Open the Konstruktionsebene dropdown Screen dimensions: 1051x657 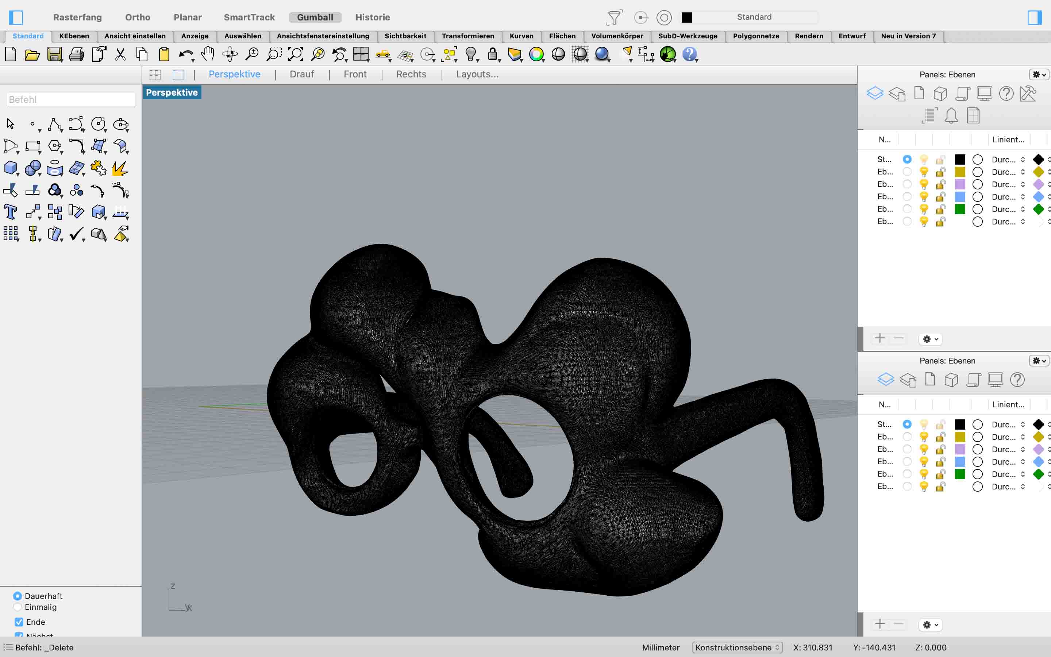click(737, 648)
